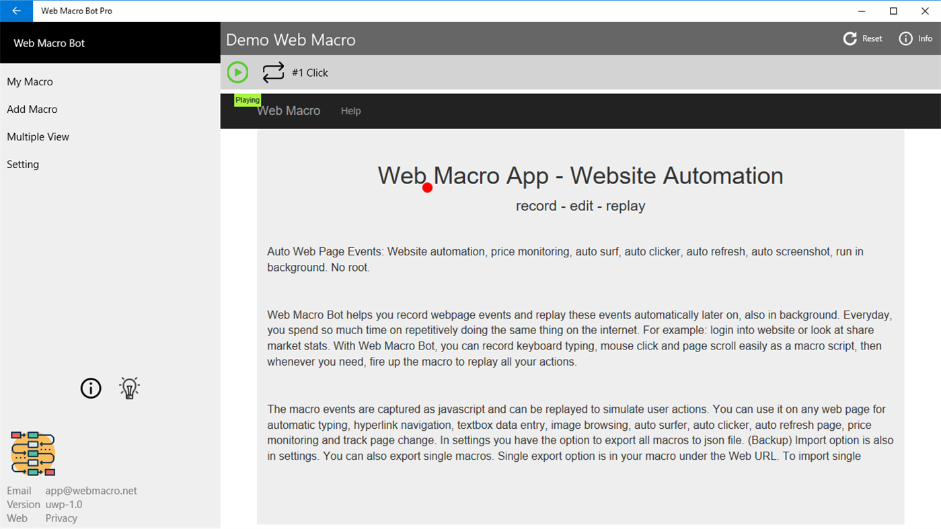Screen dimensions: 941x529
Task: View app information via sidebar info icon
Action: [x=90, y=388]
